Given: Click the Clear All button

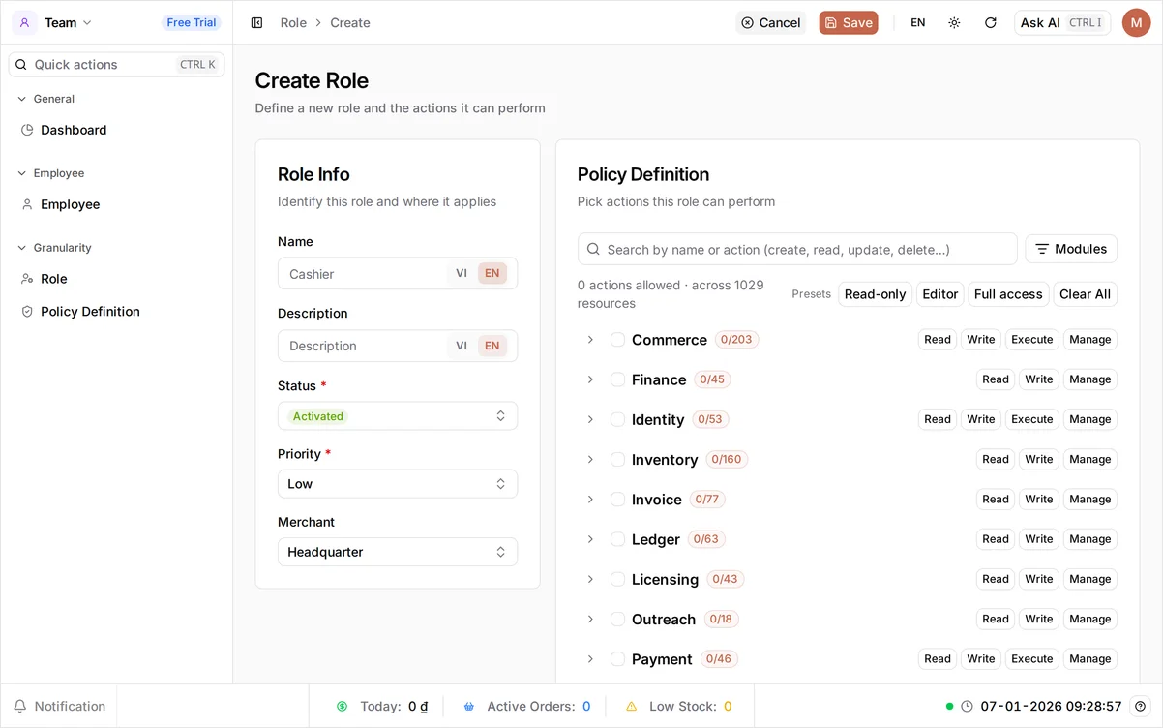Looking at the screenshot, I should pos(1085,294).
